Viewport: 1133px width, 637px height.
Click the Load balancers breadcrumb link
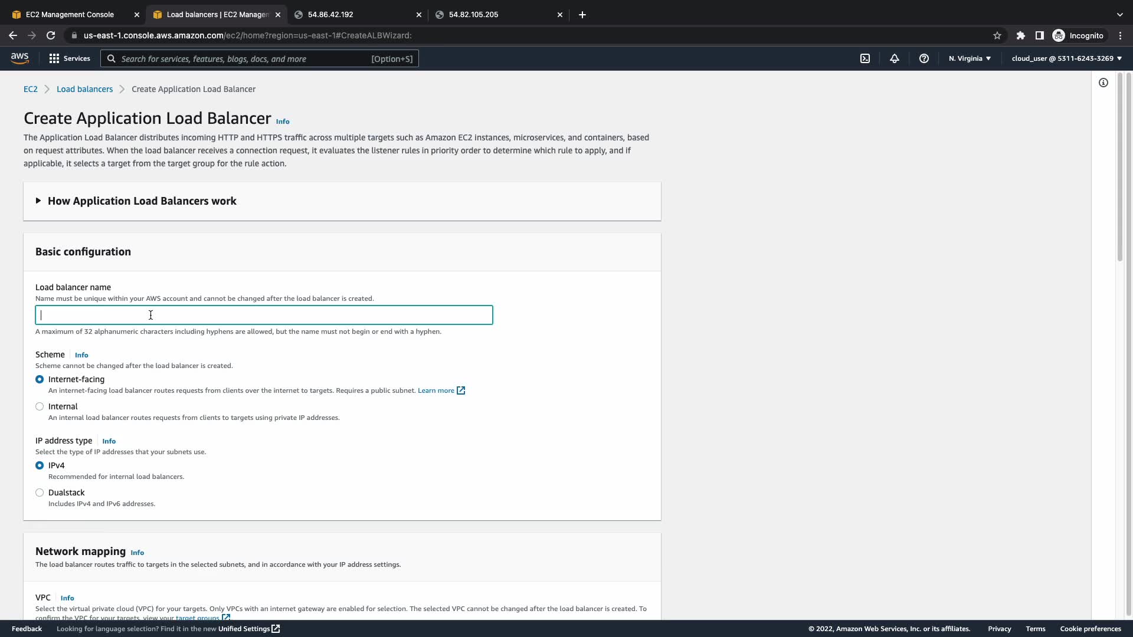(x=84, y=89)
